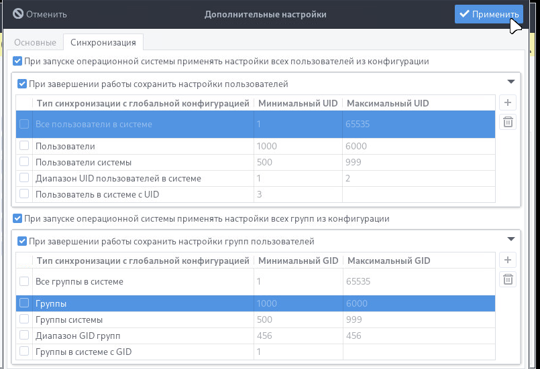Check the Группы системы row checkbox
Viewport: 540px width, 369px height.
point(24,319)
